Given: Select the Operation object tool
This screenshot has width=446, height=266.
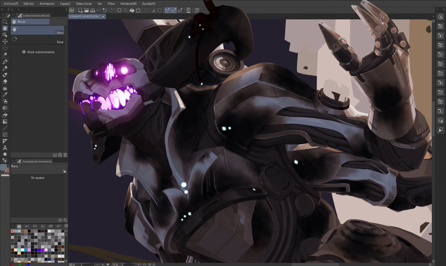Looking at the screenshot, I should tap(5, 35).
